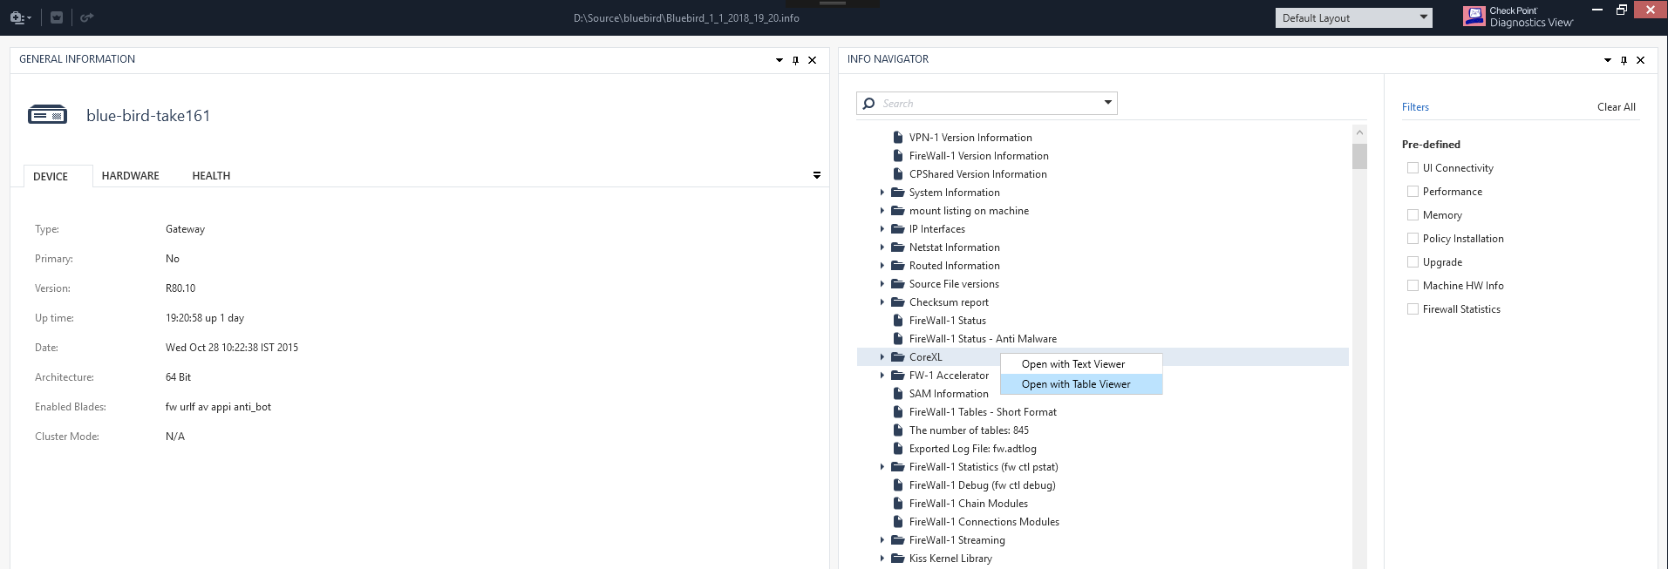Enable the UI Connectivity filter
Image resolution: width=1668 pixels, height=569 pixels.
tap(1413, 168)
